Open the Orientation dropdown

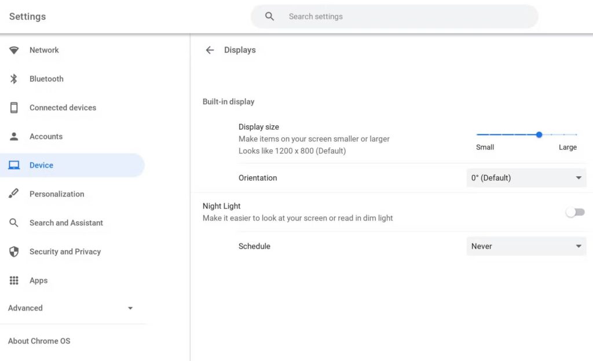tap(526, 178)
